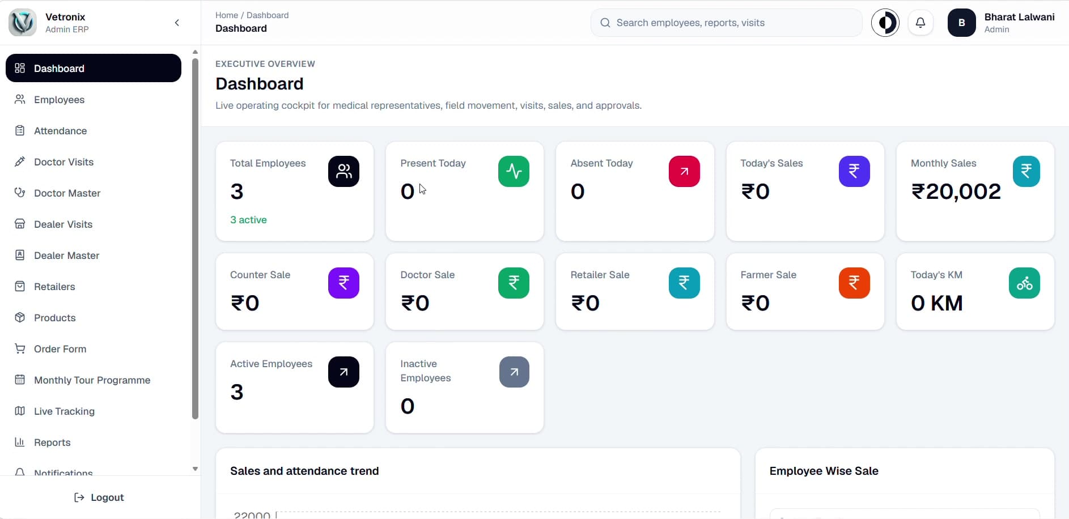This screenshot has height=519, width=1069.
Task: Click the Vetronix logo
Action: pos(23,23)
